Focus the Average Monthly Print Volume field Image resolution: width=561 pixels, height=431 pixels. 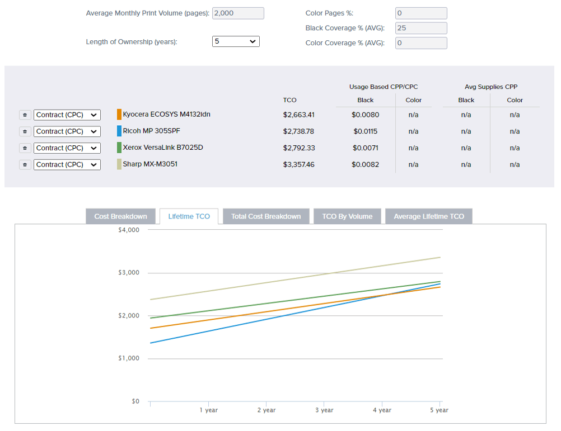238,13
